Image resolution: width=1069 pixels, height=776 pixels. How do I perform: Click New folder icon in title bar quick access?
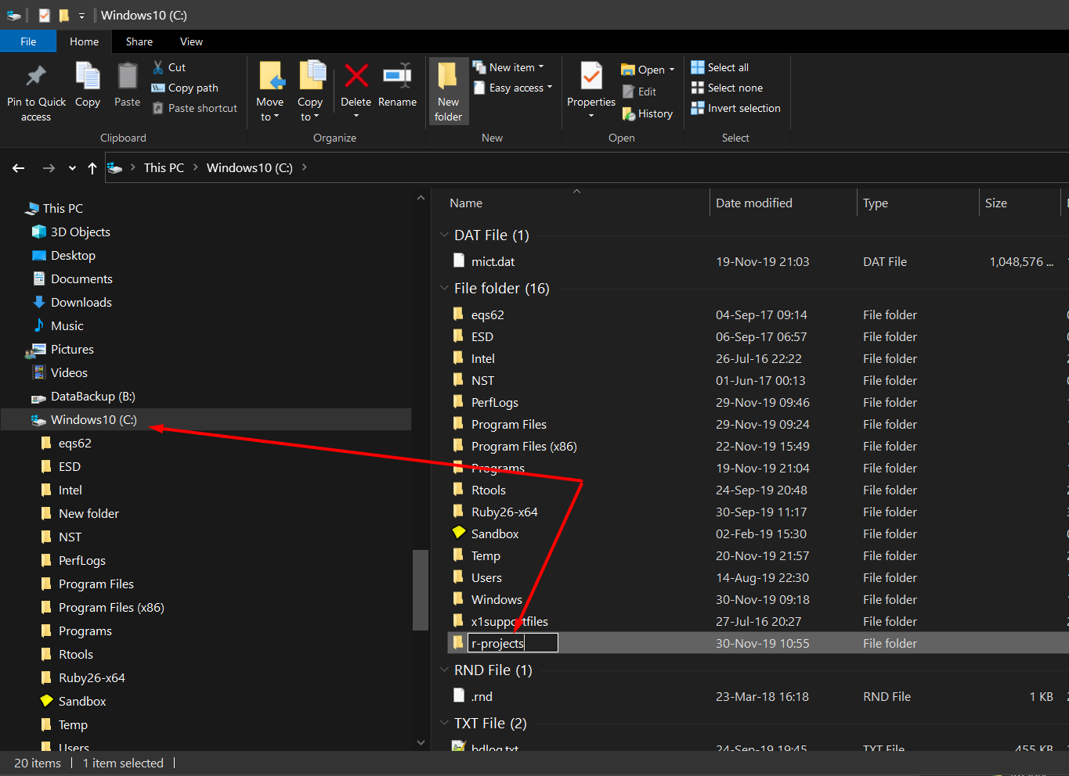tap(64, 15)
